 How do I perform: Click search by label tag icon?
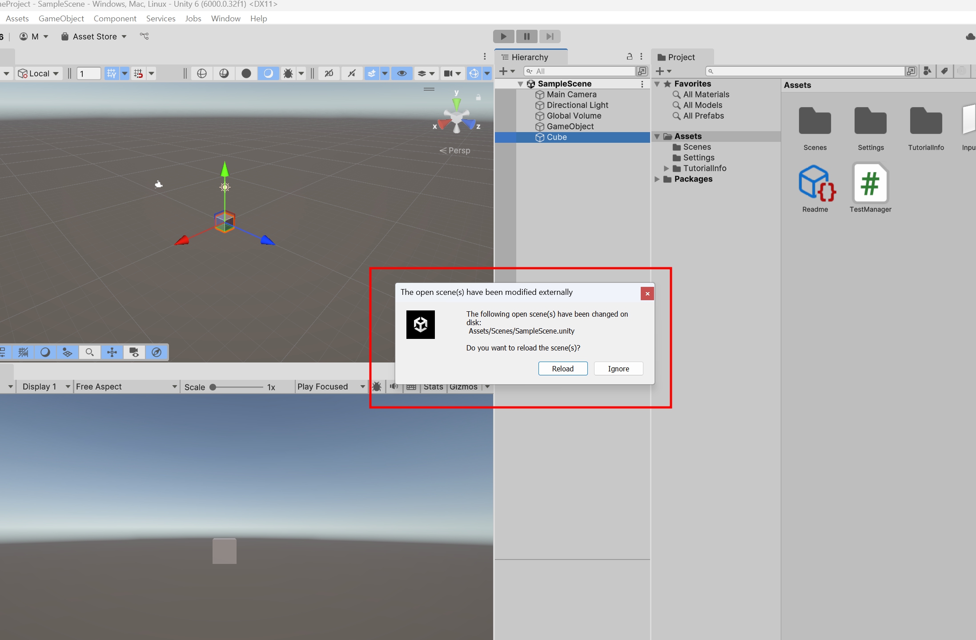[x=944, y=71]
